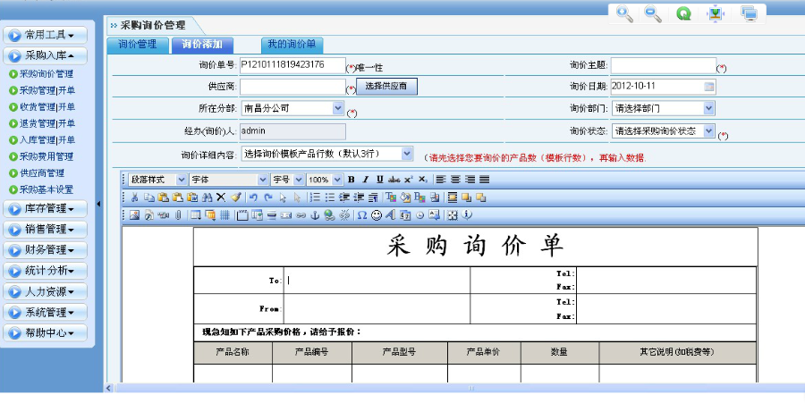Click the horizontal scrollbar left arrow
The image size is (805, 403).
[x=108, y=388]
